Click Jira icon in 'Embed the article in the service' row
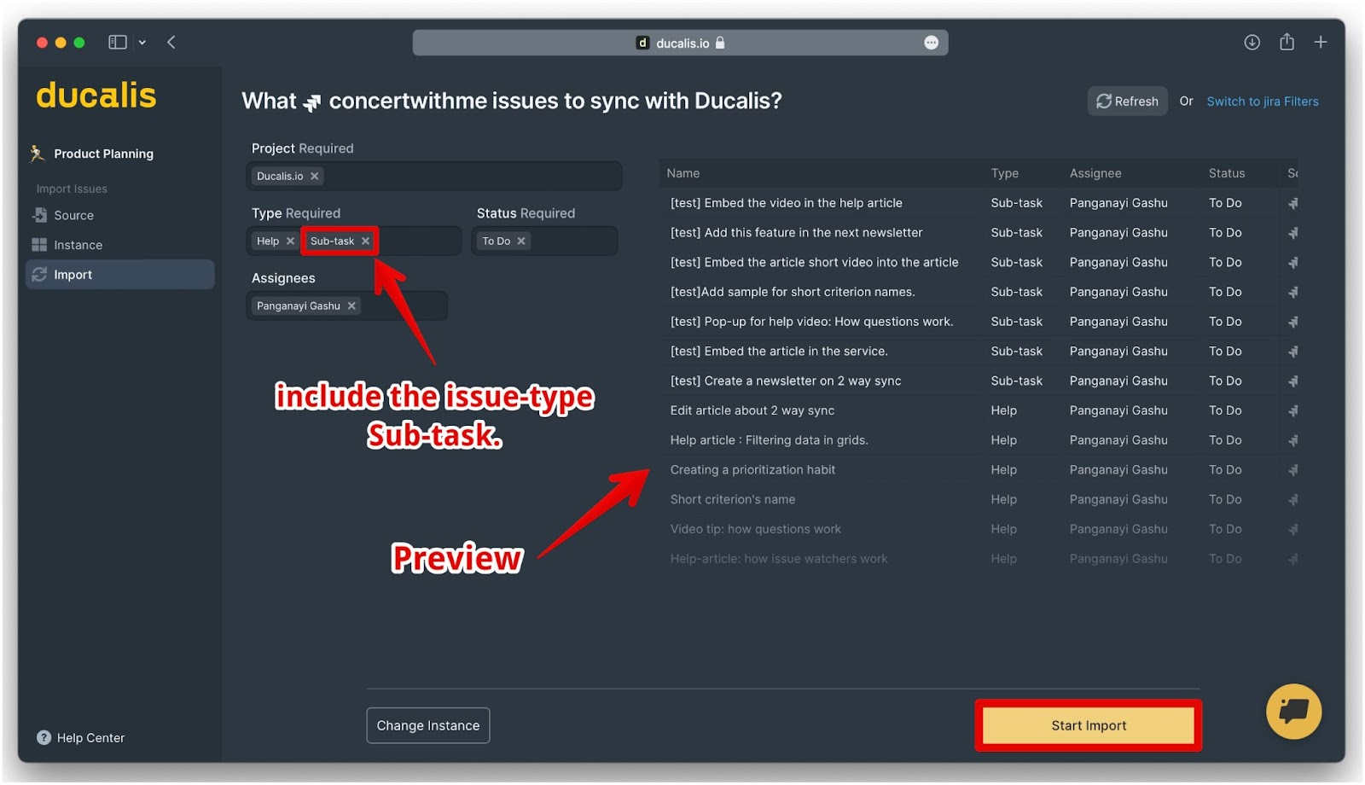The image size is (1365, 785). [x=1293, y=352]
